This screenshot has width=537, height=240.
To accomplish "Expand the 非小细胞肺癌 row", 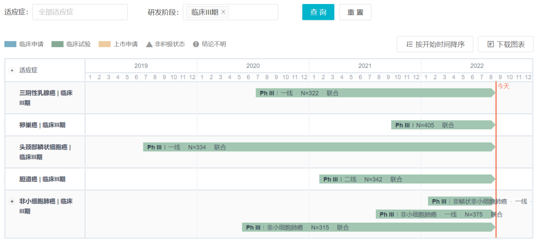I will point(12,201).
